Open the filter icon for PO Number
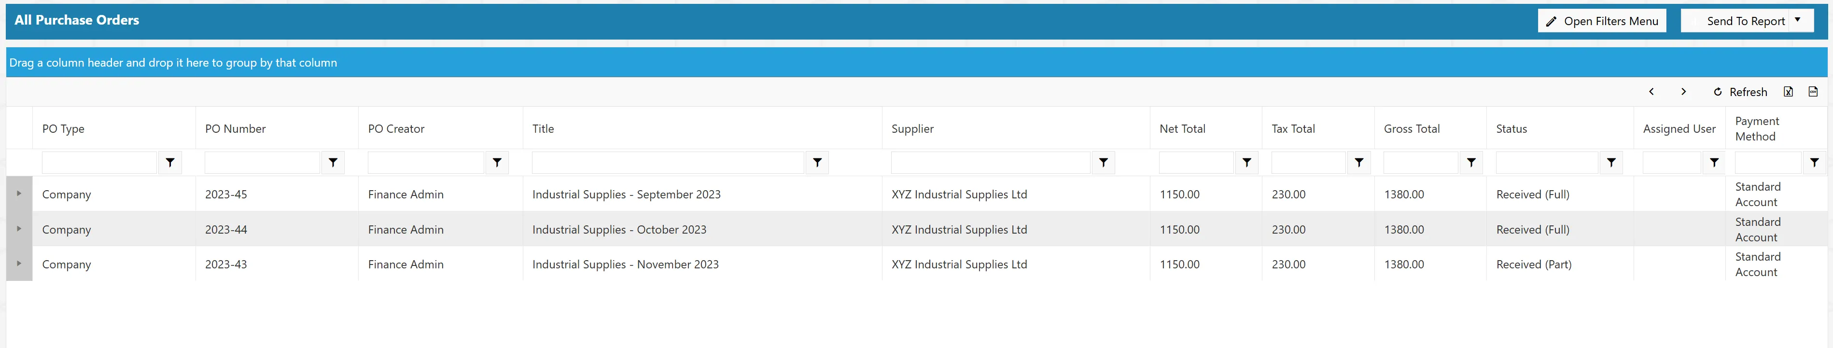Screen dimensions: 1833x348 click(333, 163)
